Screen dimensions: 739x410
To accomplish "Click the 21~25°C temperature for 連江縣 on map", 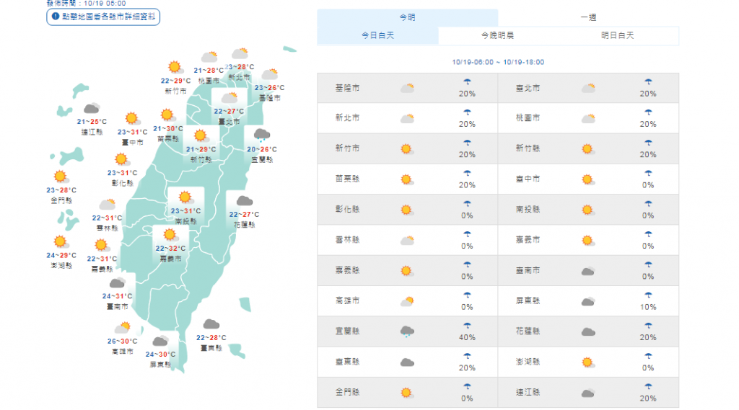I will (x=92, y=122).
